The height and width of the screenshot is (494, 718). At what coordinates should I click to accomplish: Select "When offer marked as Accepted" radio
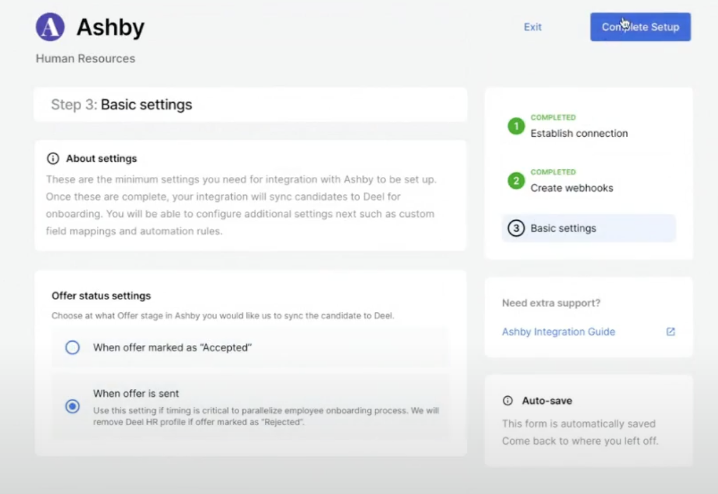tap(72, 348)
